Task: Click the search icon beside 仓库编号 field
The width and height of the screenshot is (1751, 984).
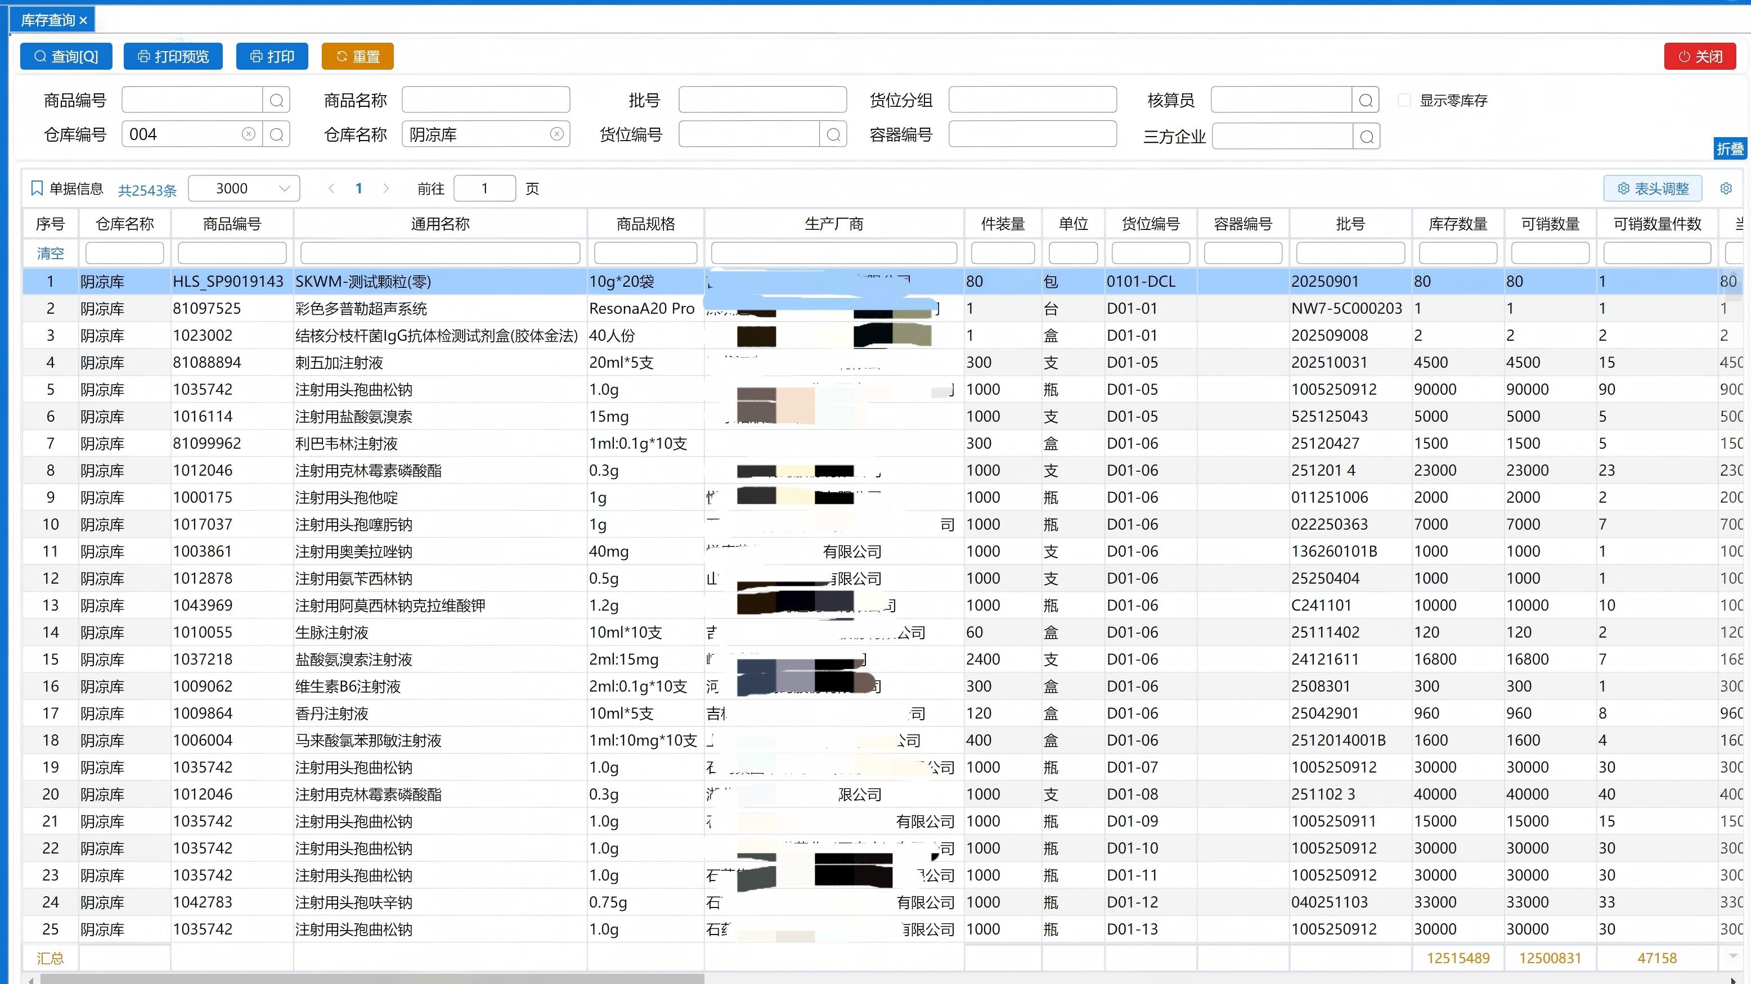Action: [276, 134]
